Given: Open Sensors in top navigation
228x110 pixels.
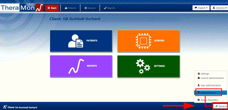Looking at the screenshot, I should (x=90, y=8).
